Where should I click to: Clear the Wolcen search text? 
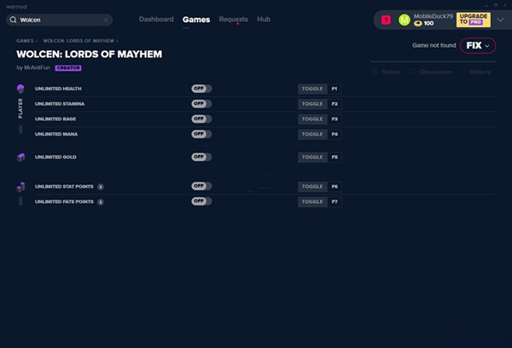click(106, 20)
